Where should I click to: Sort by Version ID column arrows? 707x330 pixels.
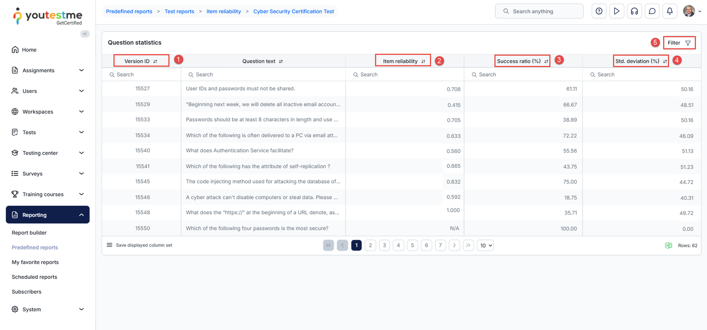pos(155,61)
